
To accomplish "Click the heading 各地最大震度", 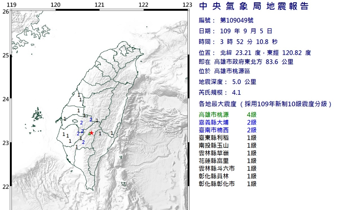I will [x=218, y=104].
